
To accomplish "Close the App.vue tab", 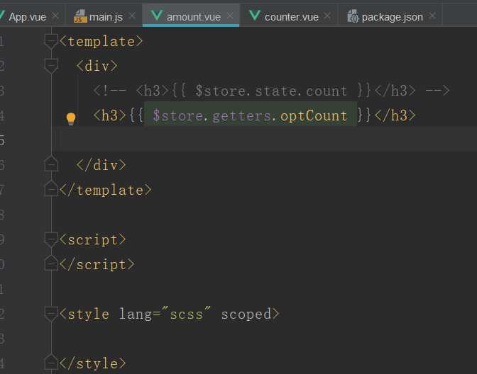I will click(x=55, y=16).
